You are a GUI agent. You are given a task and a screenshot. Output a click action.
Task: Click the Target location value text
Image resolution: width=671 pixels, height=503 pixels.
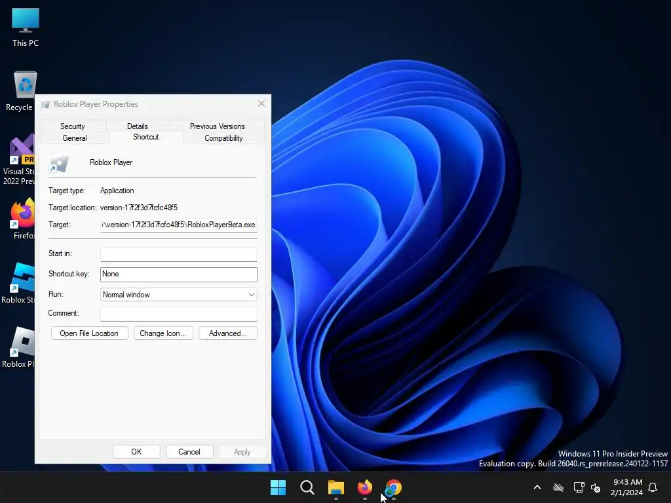point(139,208)
